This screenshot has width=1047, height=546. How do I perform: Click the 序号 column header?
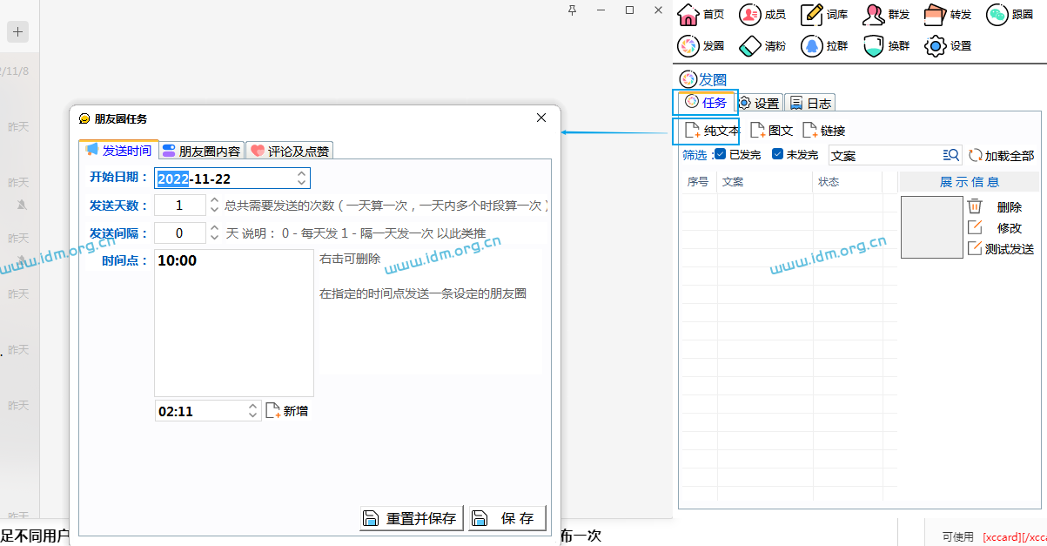[x=698, y=182]
